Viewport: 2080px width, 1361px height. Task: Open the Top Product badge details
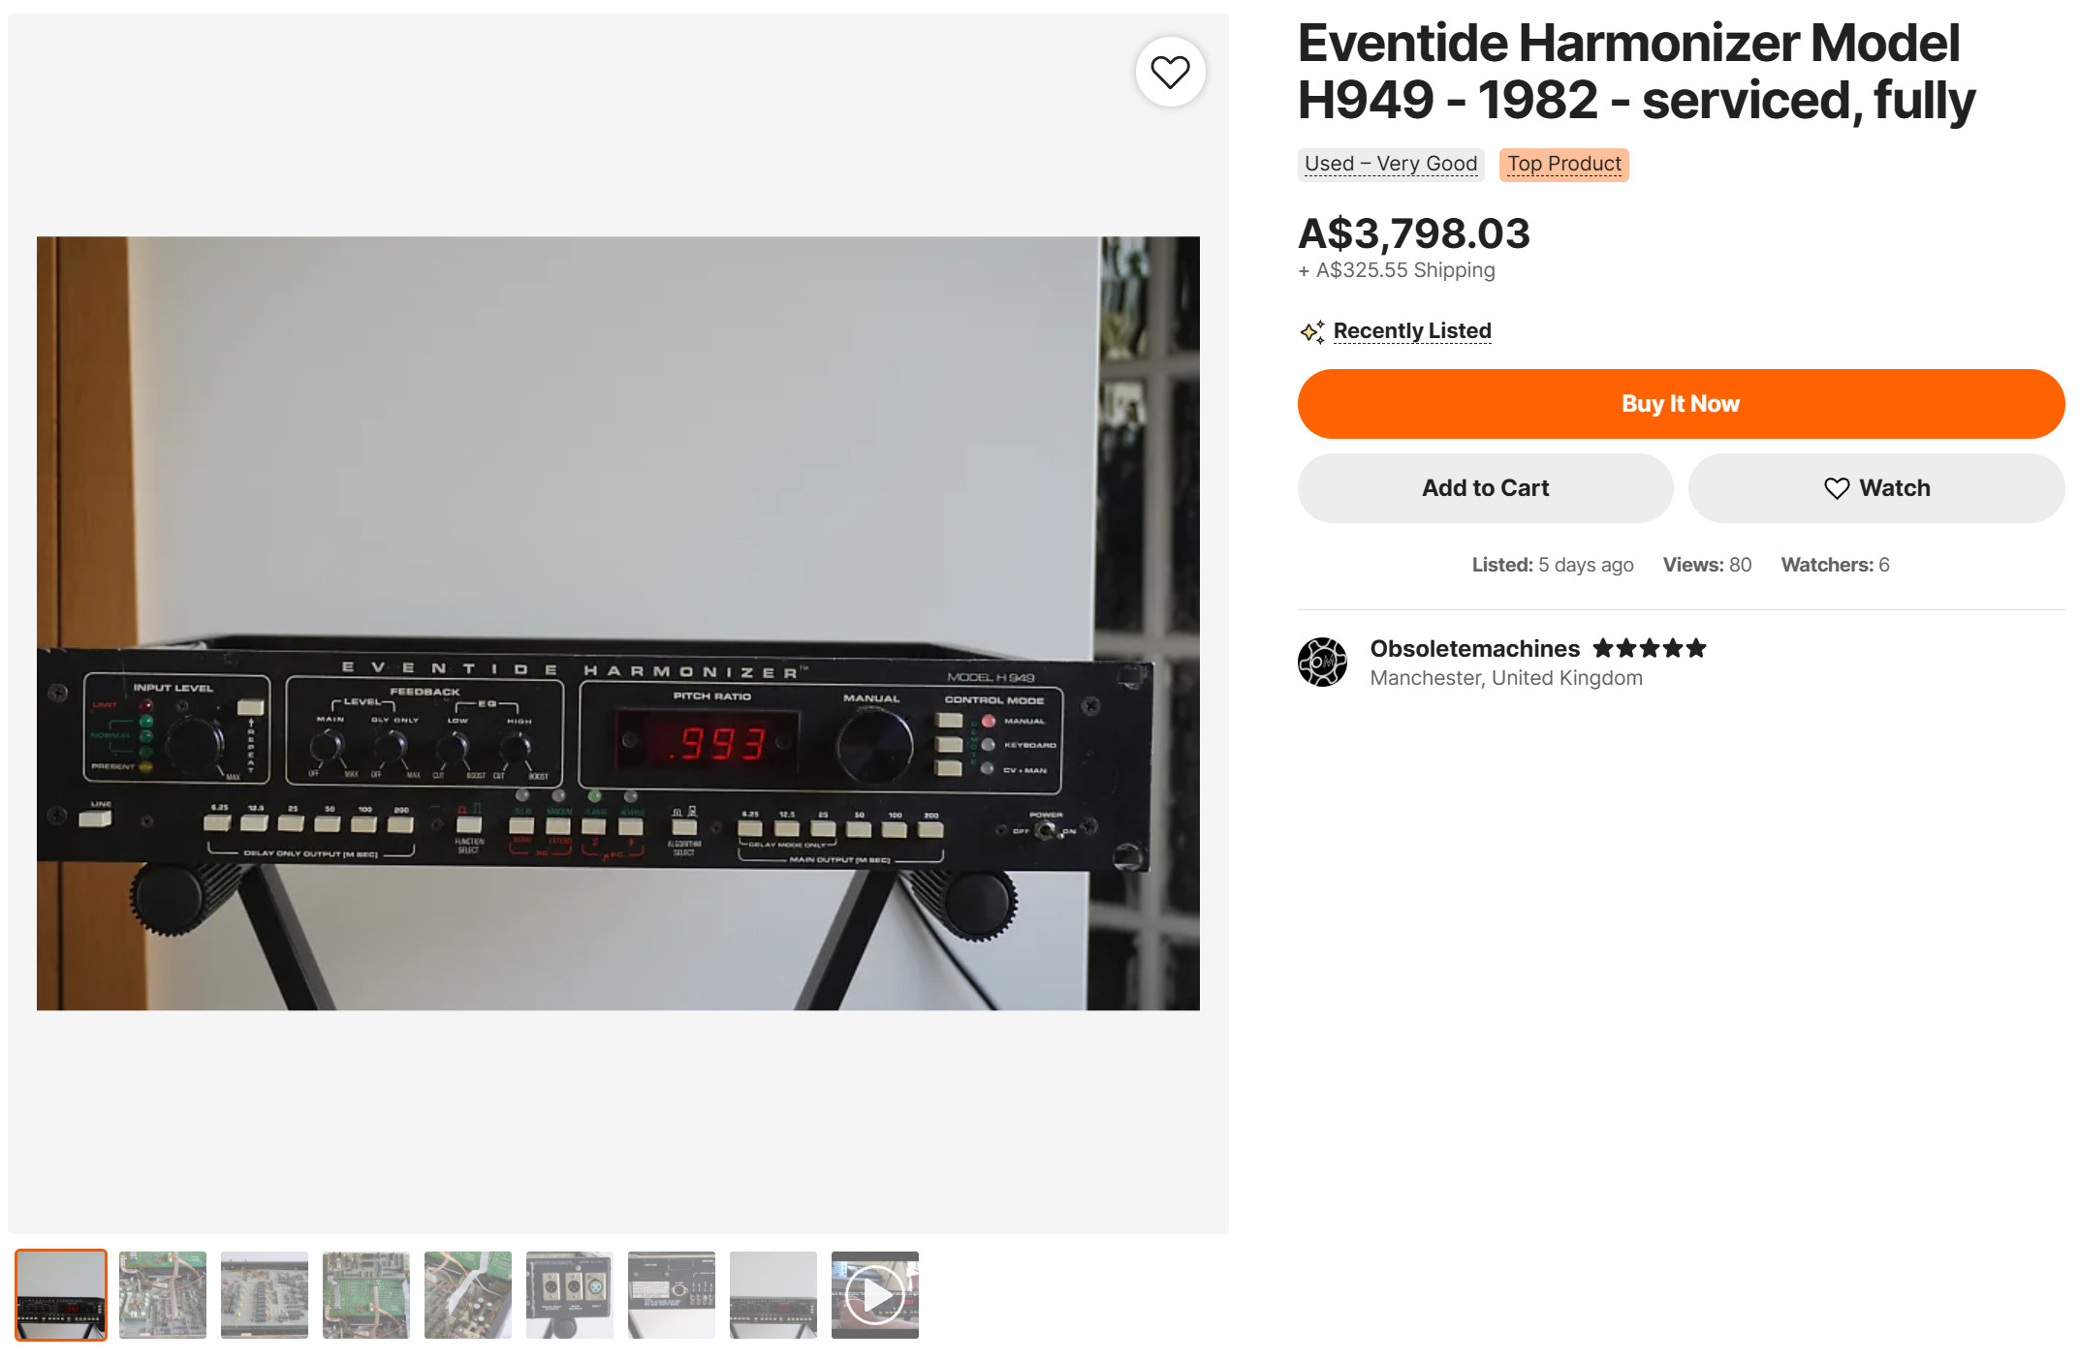click(1563, 164)
